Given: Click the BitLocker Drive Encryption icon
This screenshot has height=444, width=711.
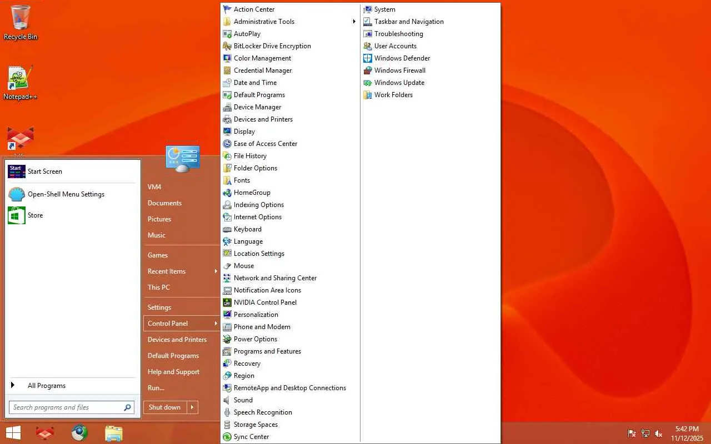Looking at the screenshot, I should point(227,46).
